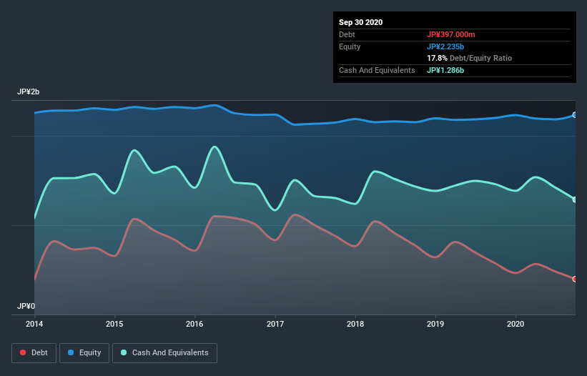The image size is (587, 376).
Task: Select the 2018 x-axis label
Action: [355, 324]
